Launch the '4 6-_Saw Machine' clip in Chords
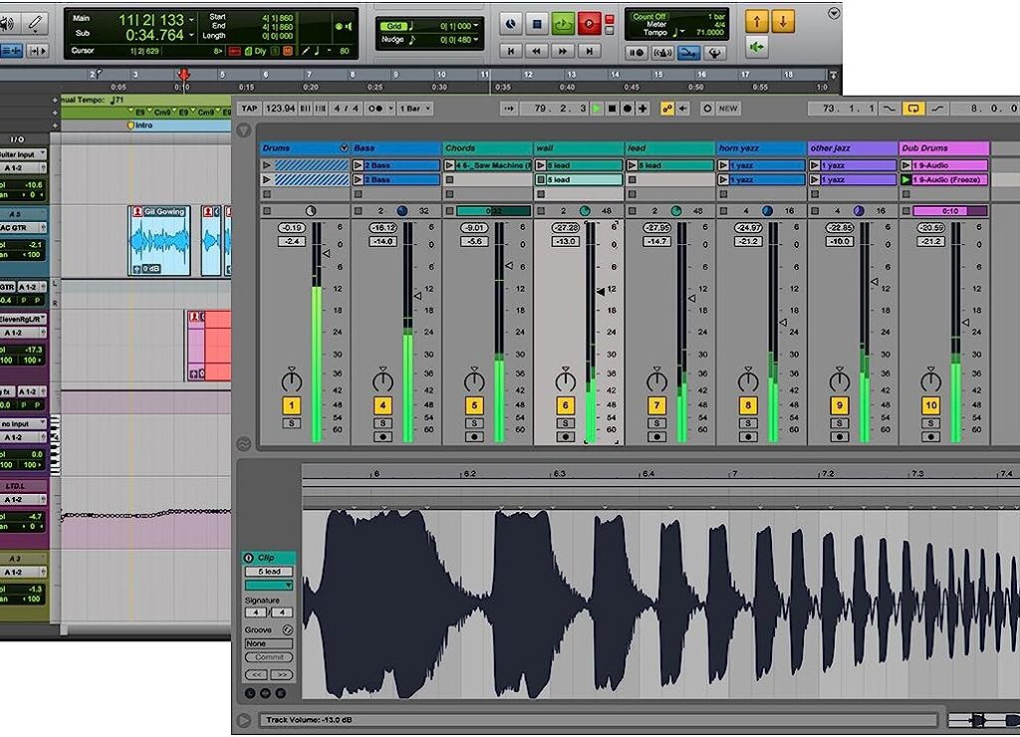Image resolution: width=1020 pixels, height=737 pixels. coord(449,165)
